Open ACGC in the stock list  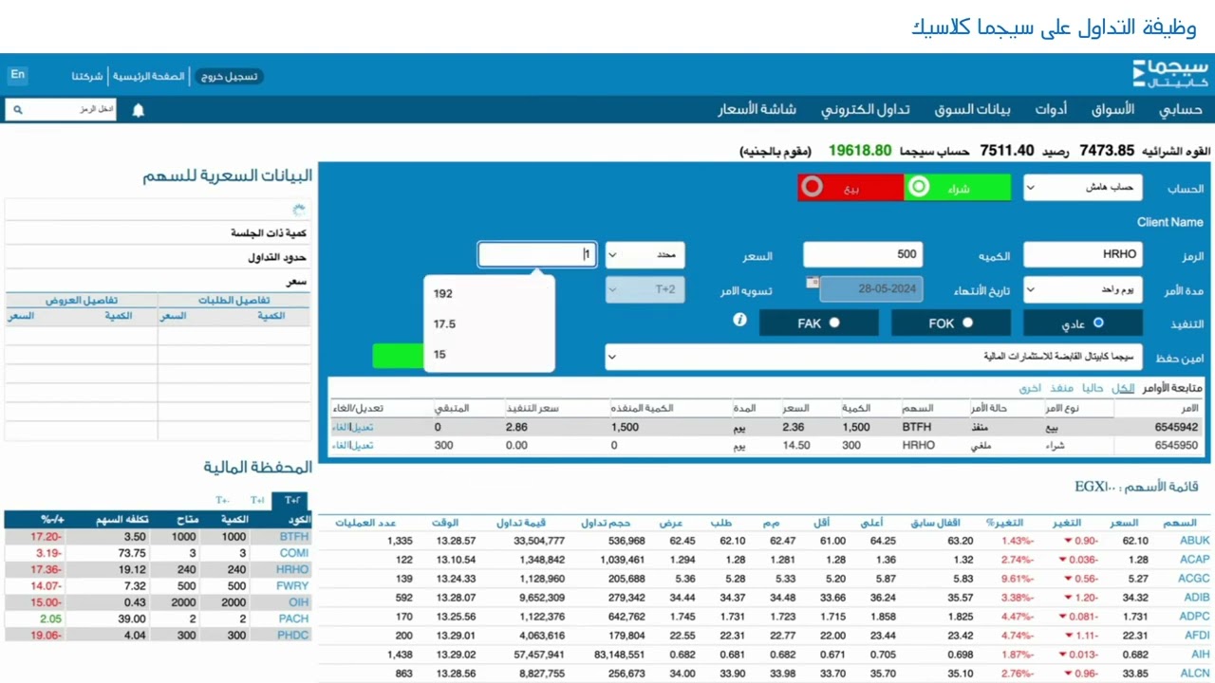[x=1194, y=579]
